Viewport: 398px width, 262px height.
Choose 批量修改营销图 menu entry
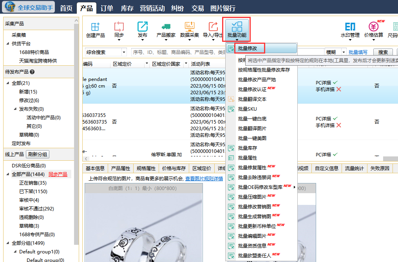tap(254, 207)
